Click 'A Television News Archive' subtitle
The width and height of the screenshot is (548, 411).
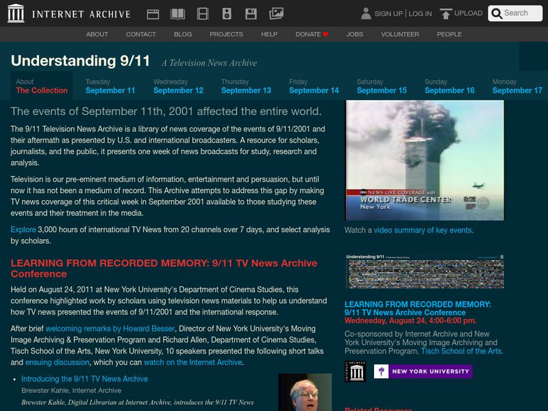click(x=209, y=63)
